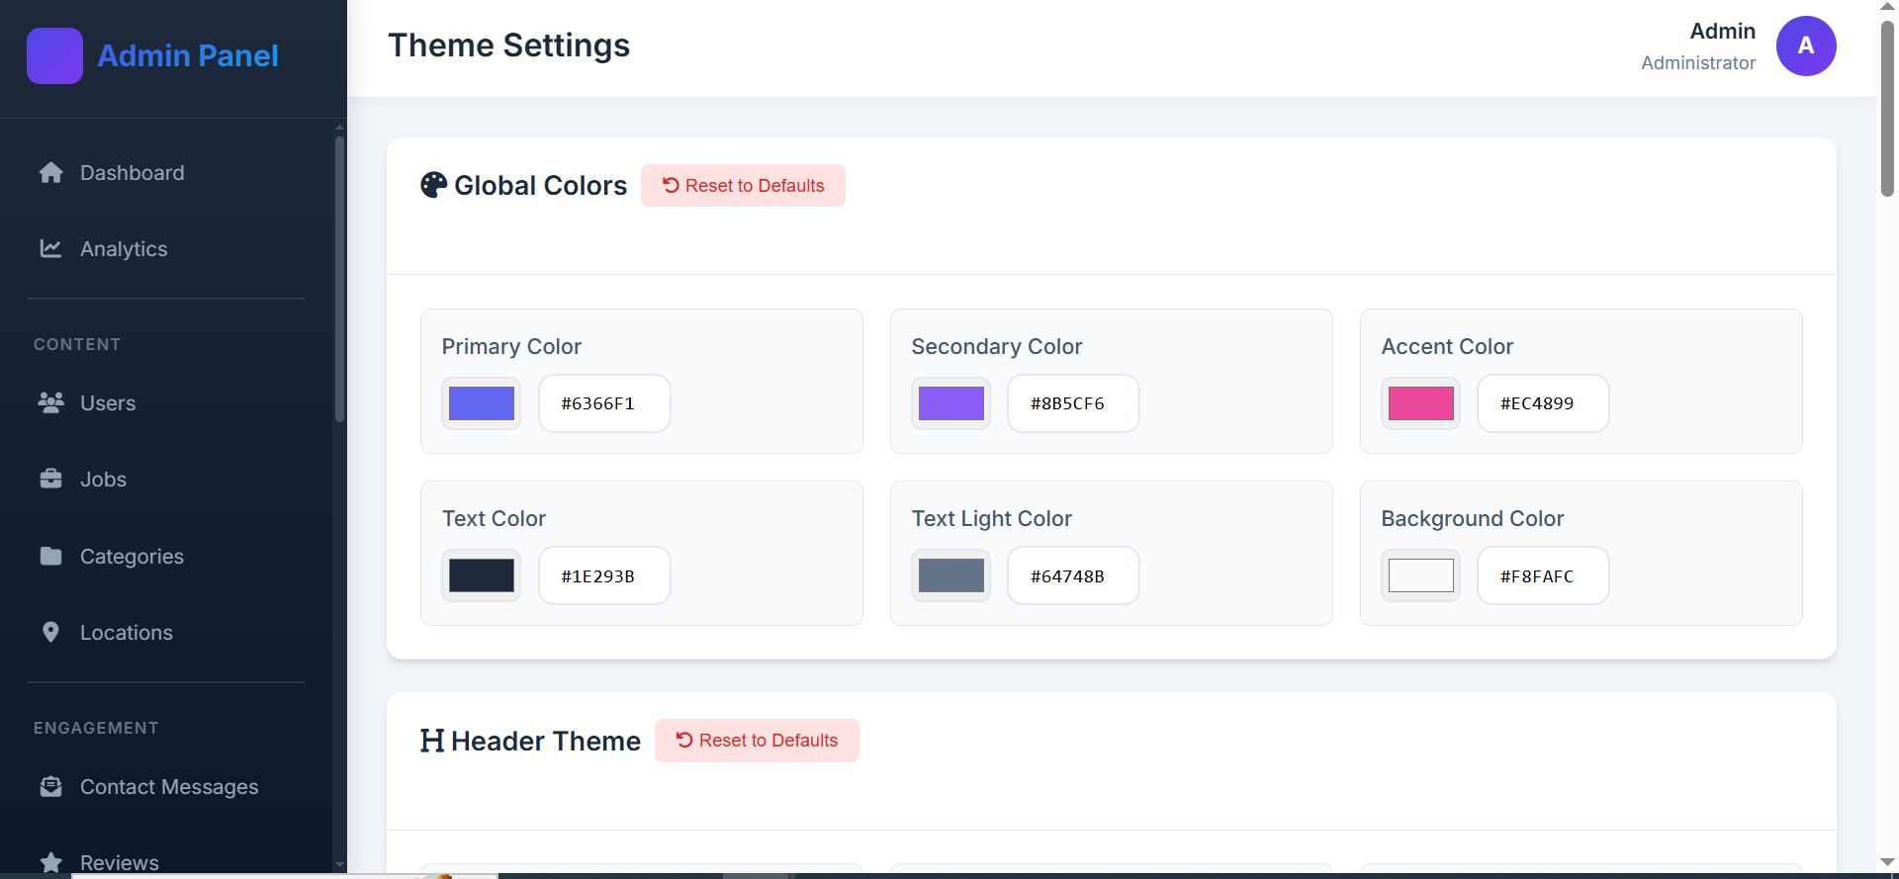Viewport: 1899px width, 879px height.
Task: Click the purple Admin Panel logo
Action: tap(54, 55)
